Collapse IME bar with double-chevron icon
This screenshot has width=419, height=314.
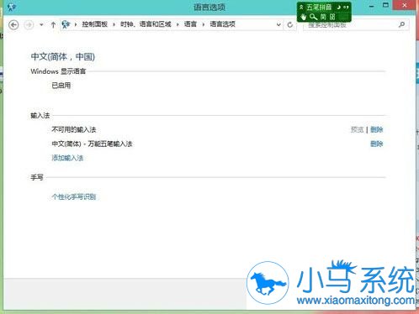(x=301, y=7)
